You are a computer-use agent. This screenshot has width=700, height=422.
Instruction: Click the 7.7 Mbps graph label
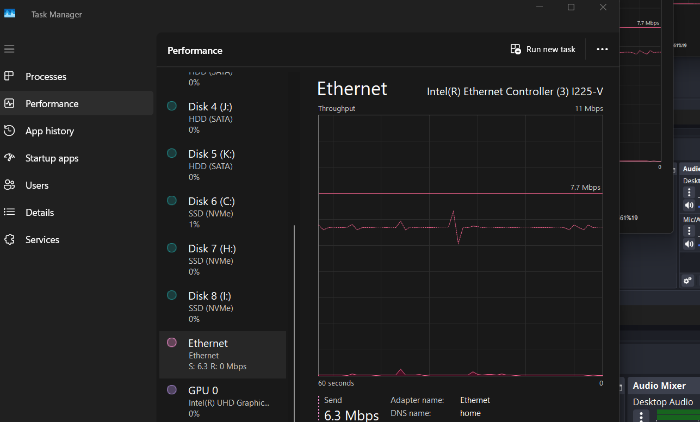[585, 188]
